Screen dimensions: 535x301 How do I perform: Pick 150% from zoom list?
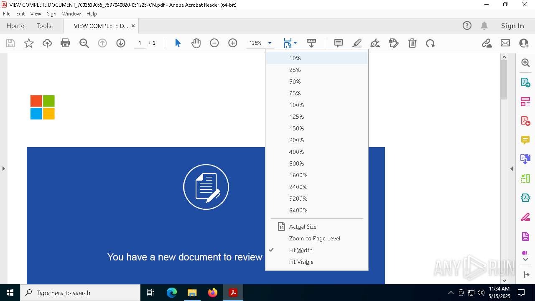317,128
